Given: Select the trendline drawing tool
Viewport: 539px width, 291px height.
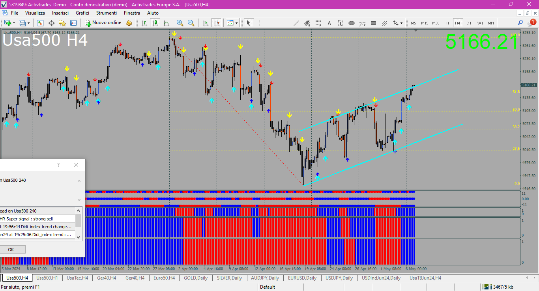Looking at the screenshot, I should point(296,23).
